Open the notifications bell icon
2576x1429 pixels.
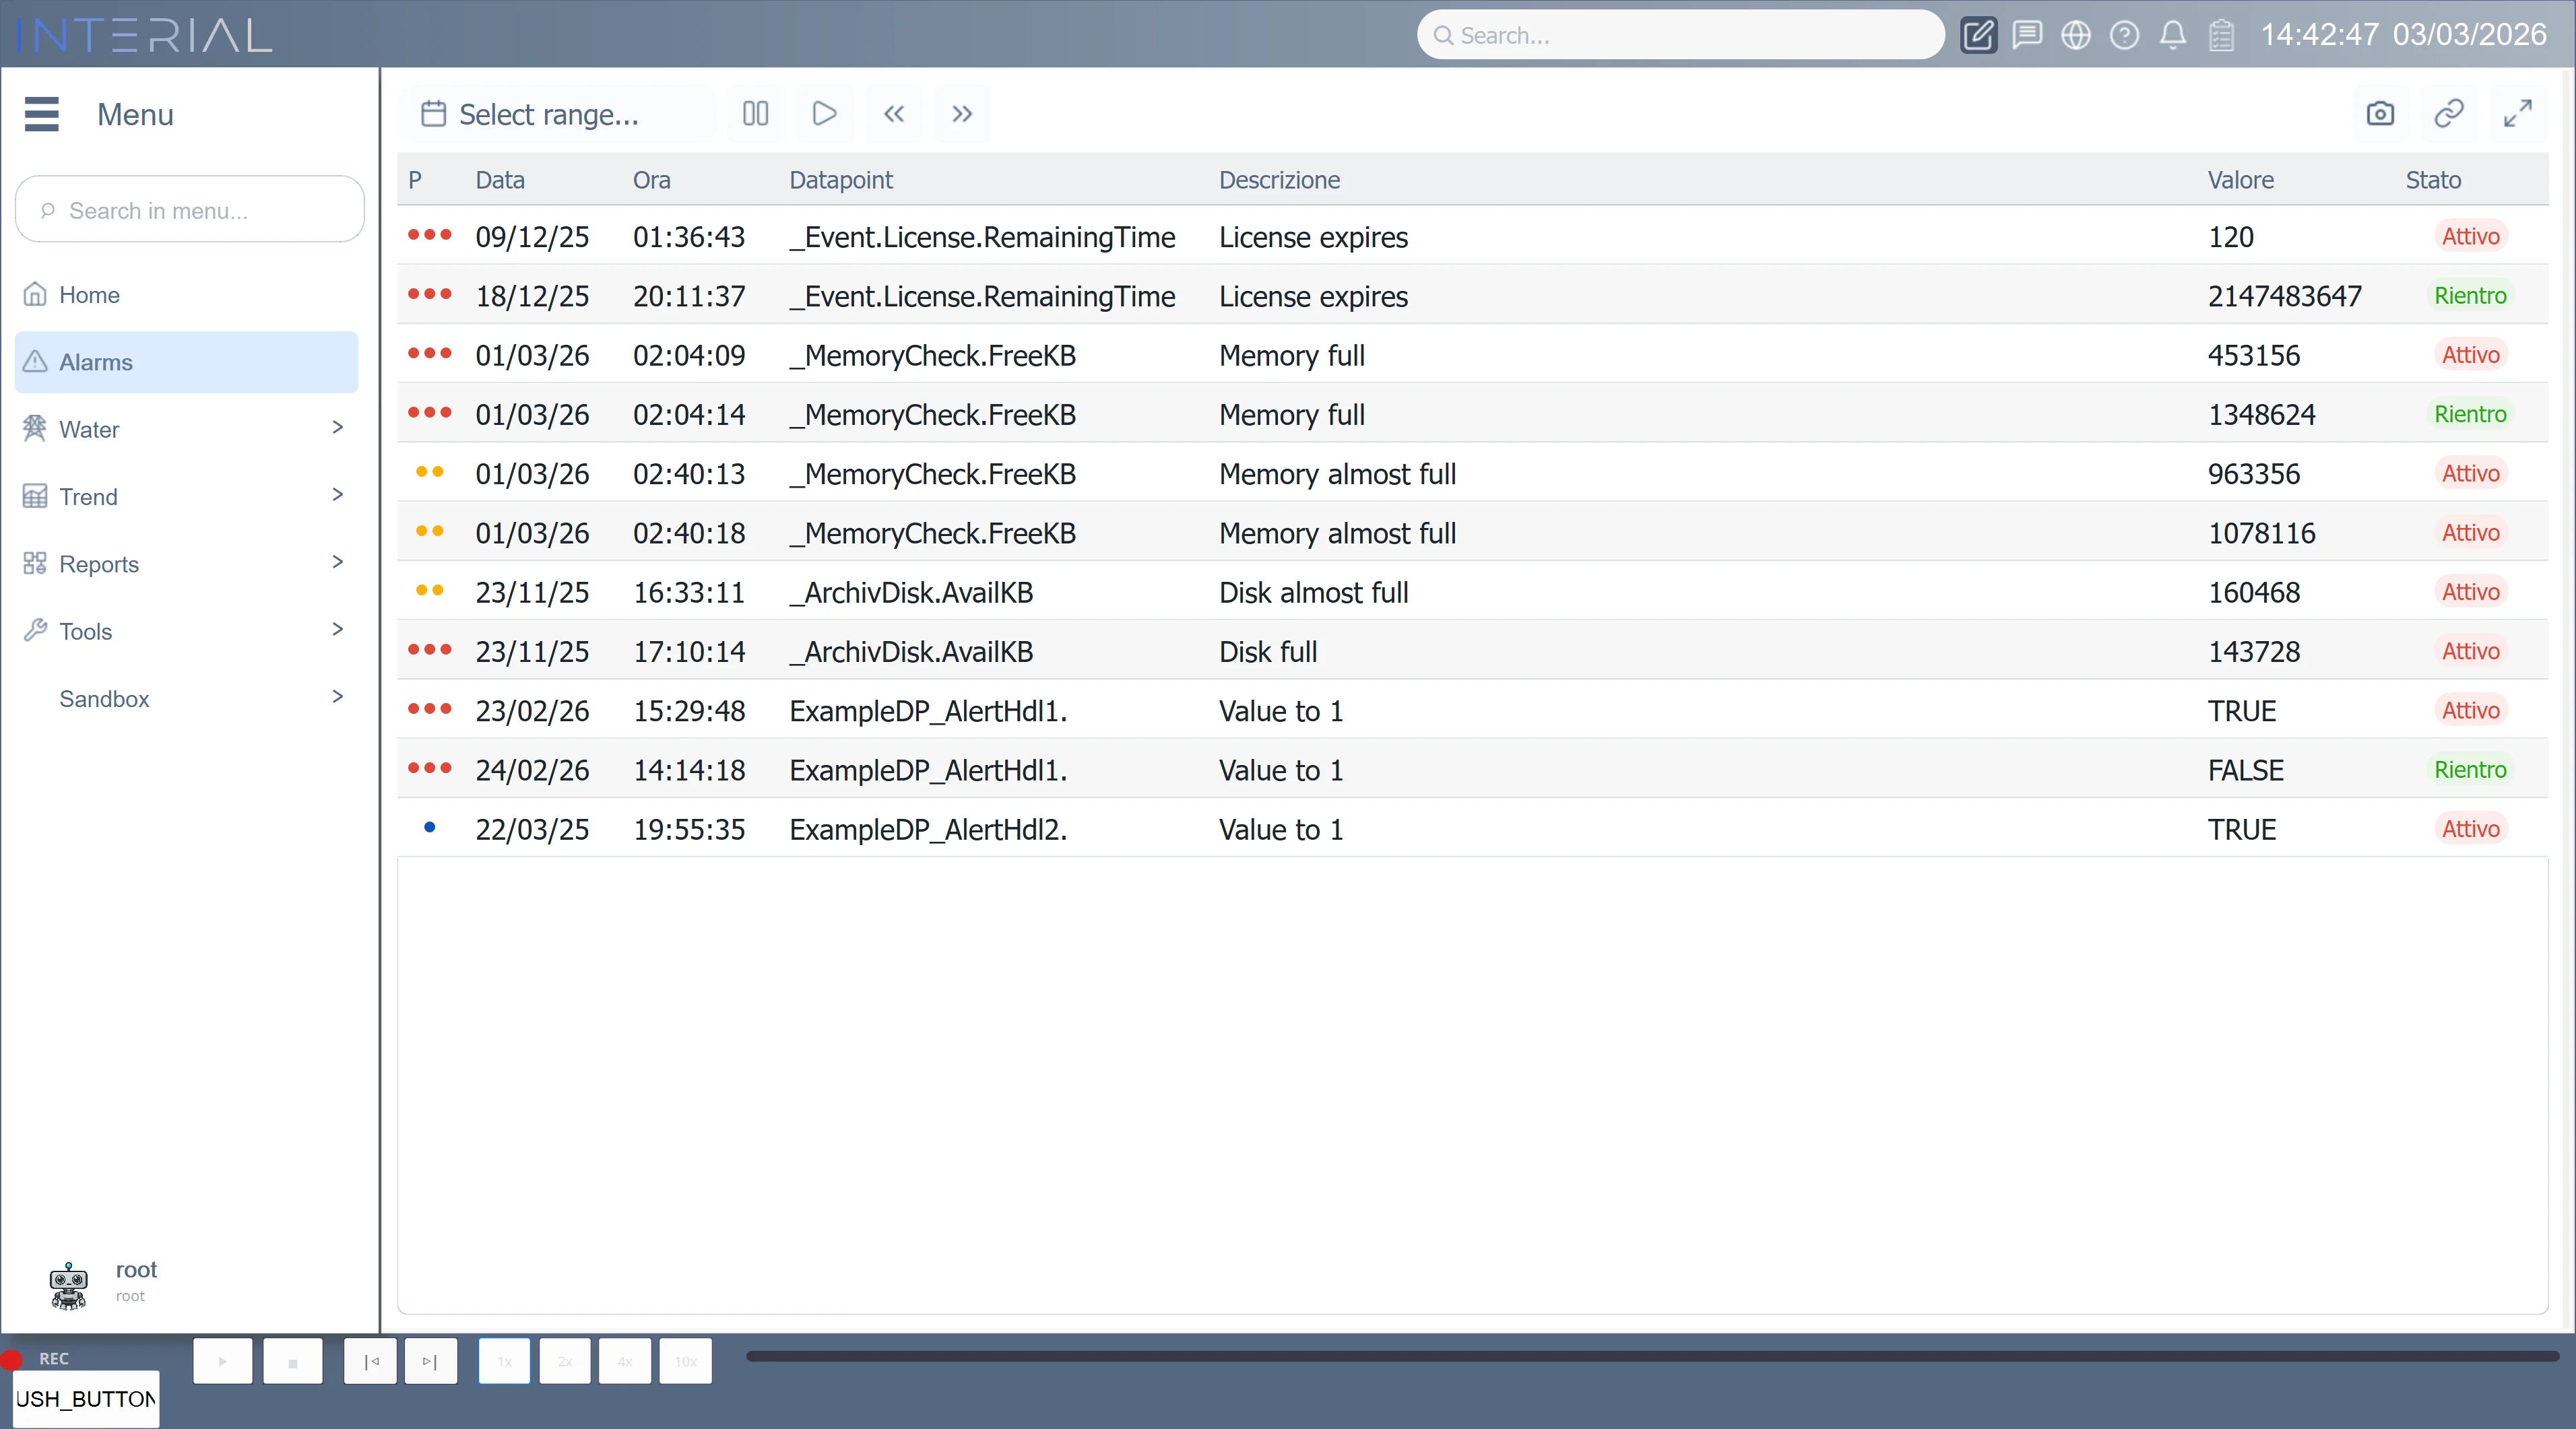click(2172, 35)
